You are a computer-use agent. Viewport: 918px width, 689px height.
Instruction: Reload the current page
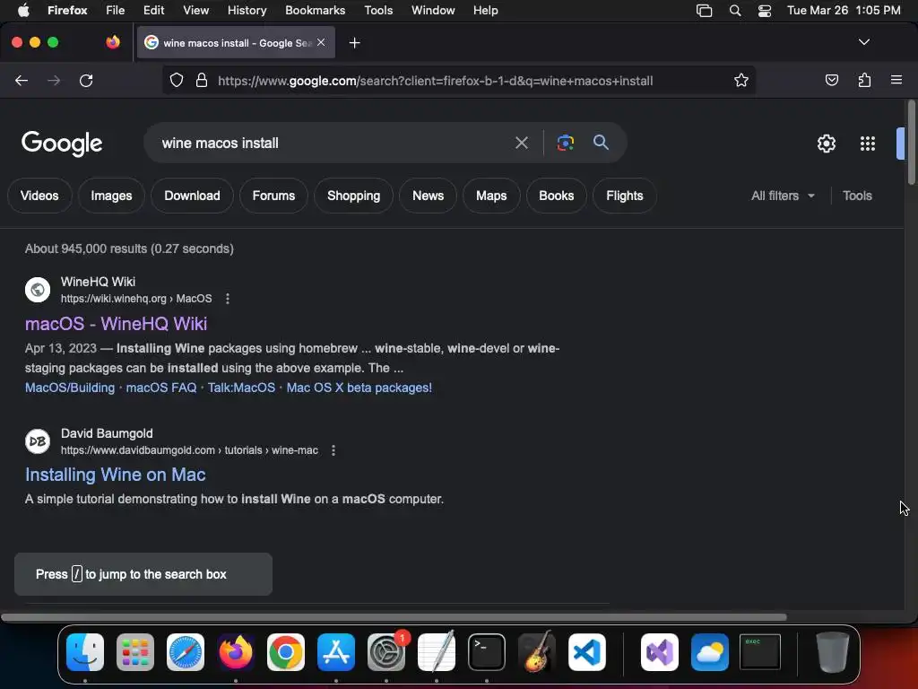86,80
